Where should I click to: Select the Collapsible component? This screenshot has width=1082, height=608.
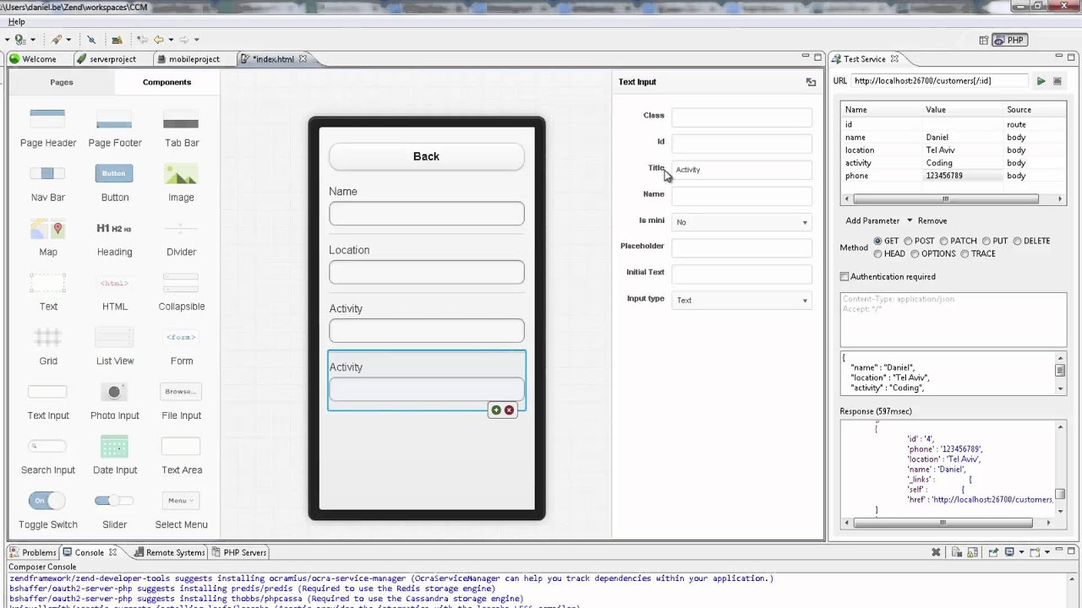(181, 292)
